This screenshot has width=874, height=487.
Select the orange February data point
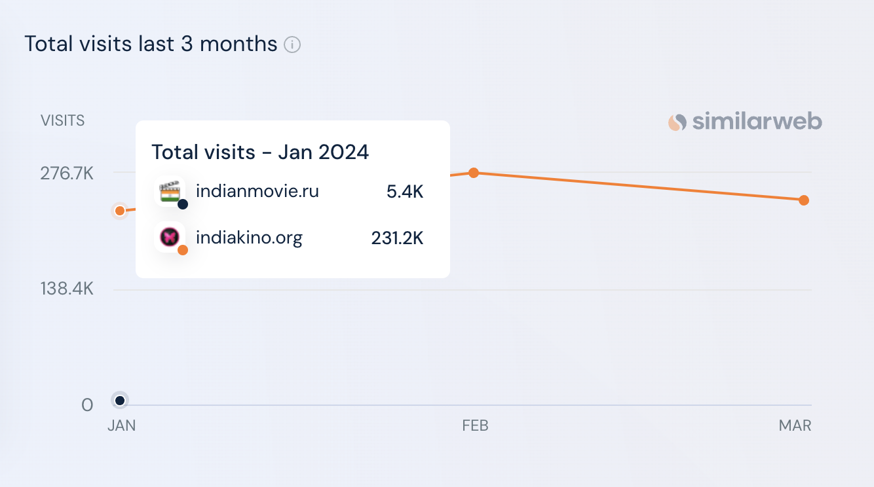[474, 173]
